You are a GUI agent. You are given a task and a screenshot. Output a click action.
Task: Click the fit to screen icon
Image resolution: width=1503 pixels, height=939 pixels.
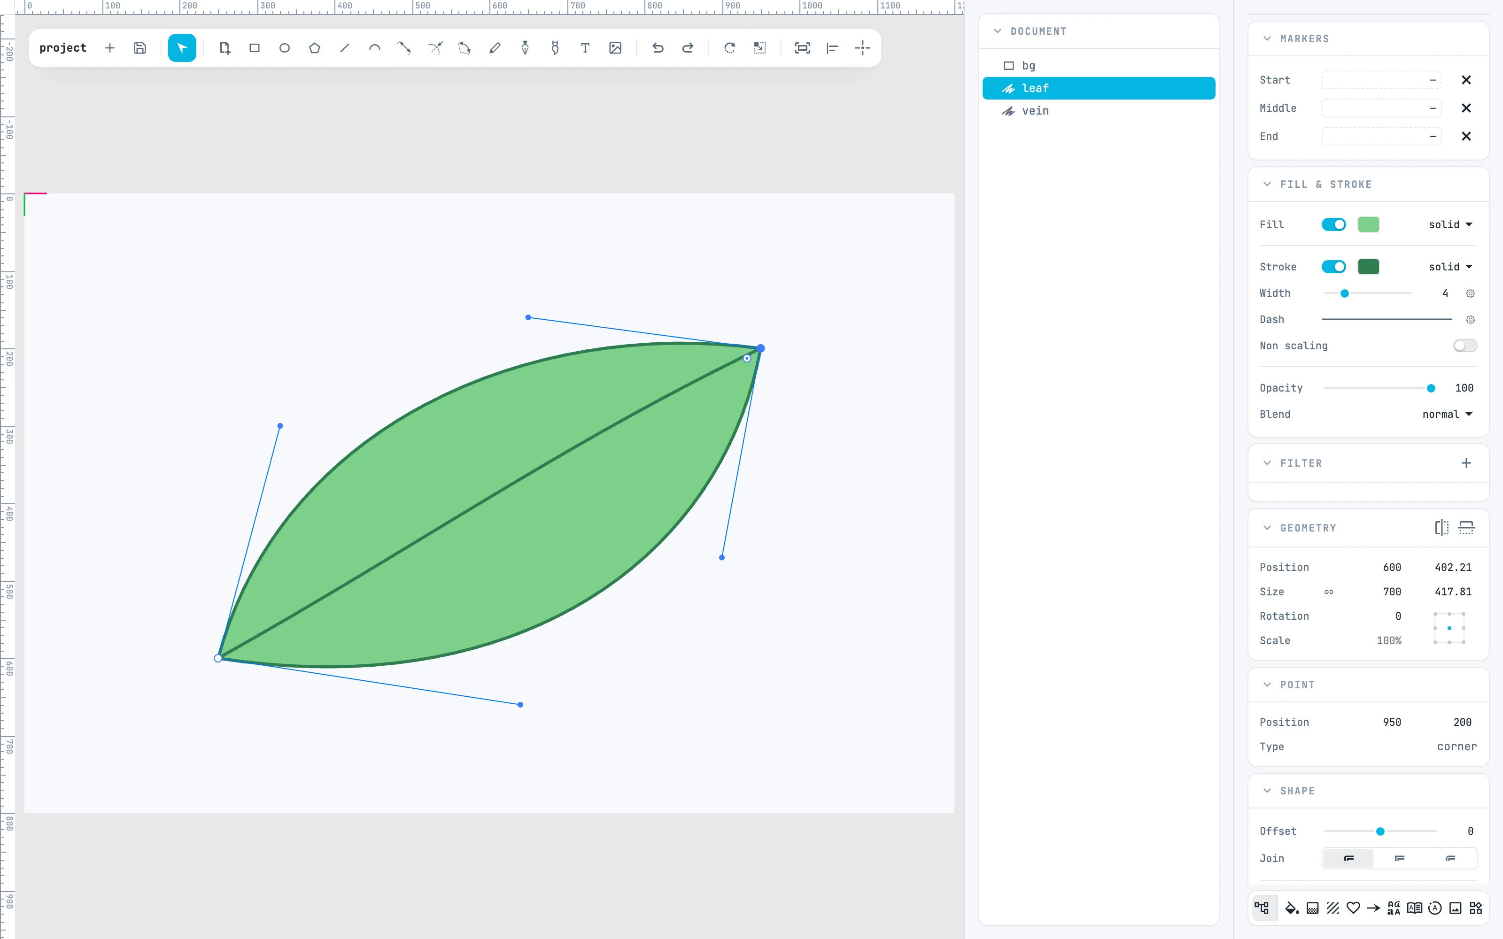[x=802, y=48]
